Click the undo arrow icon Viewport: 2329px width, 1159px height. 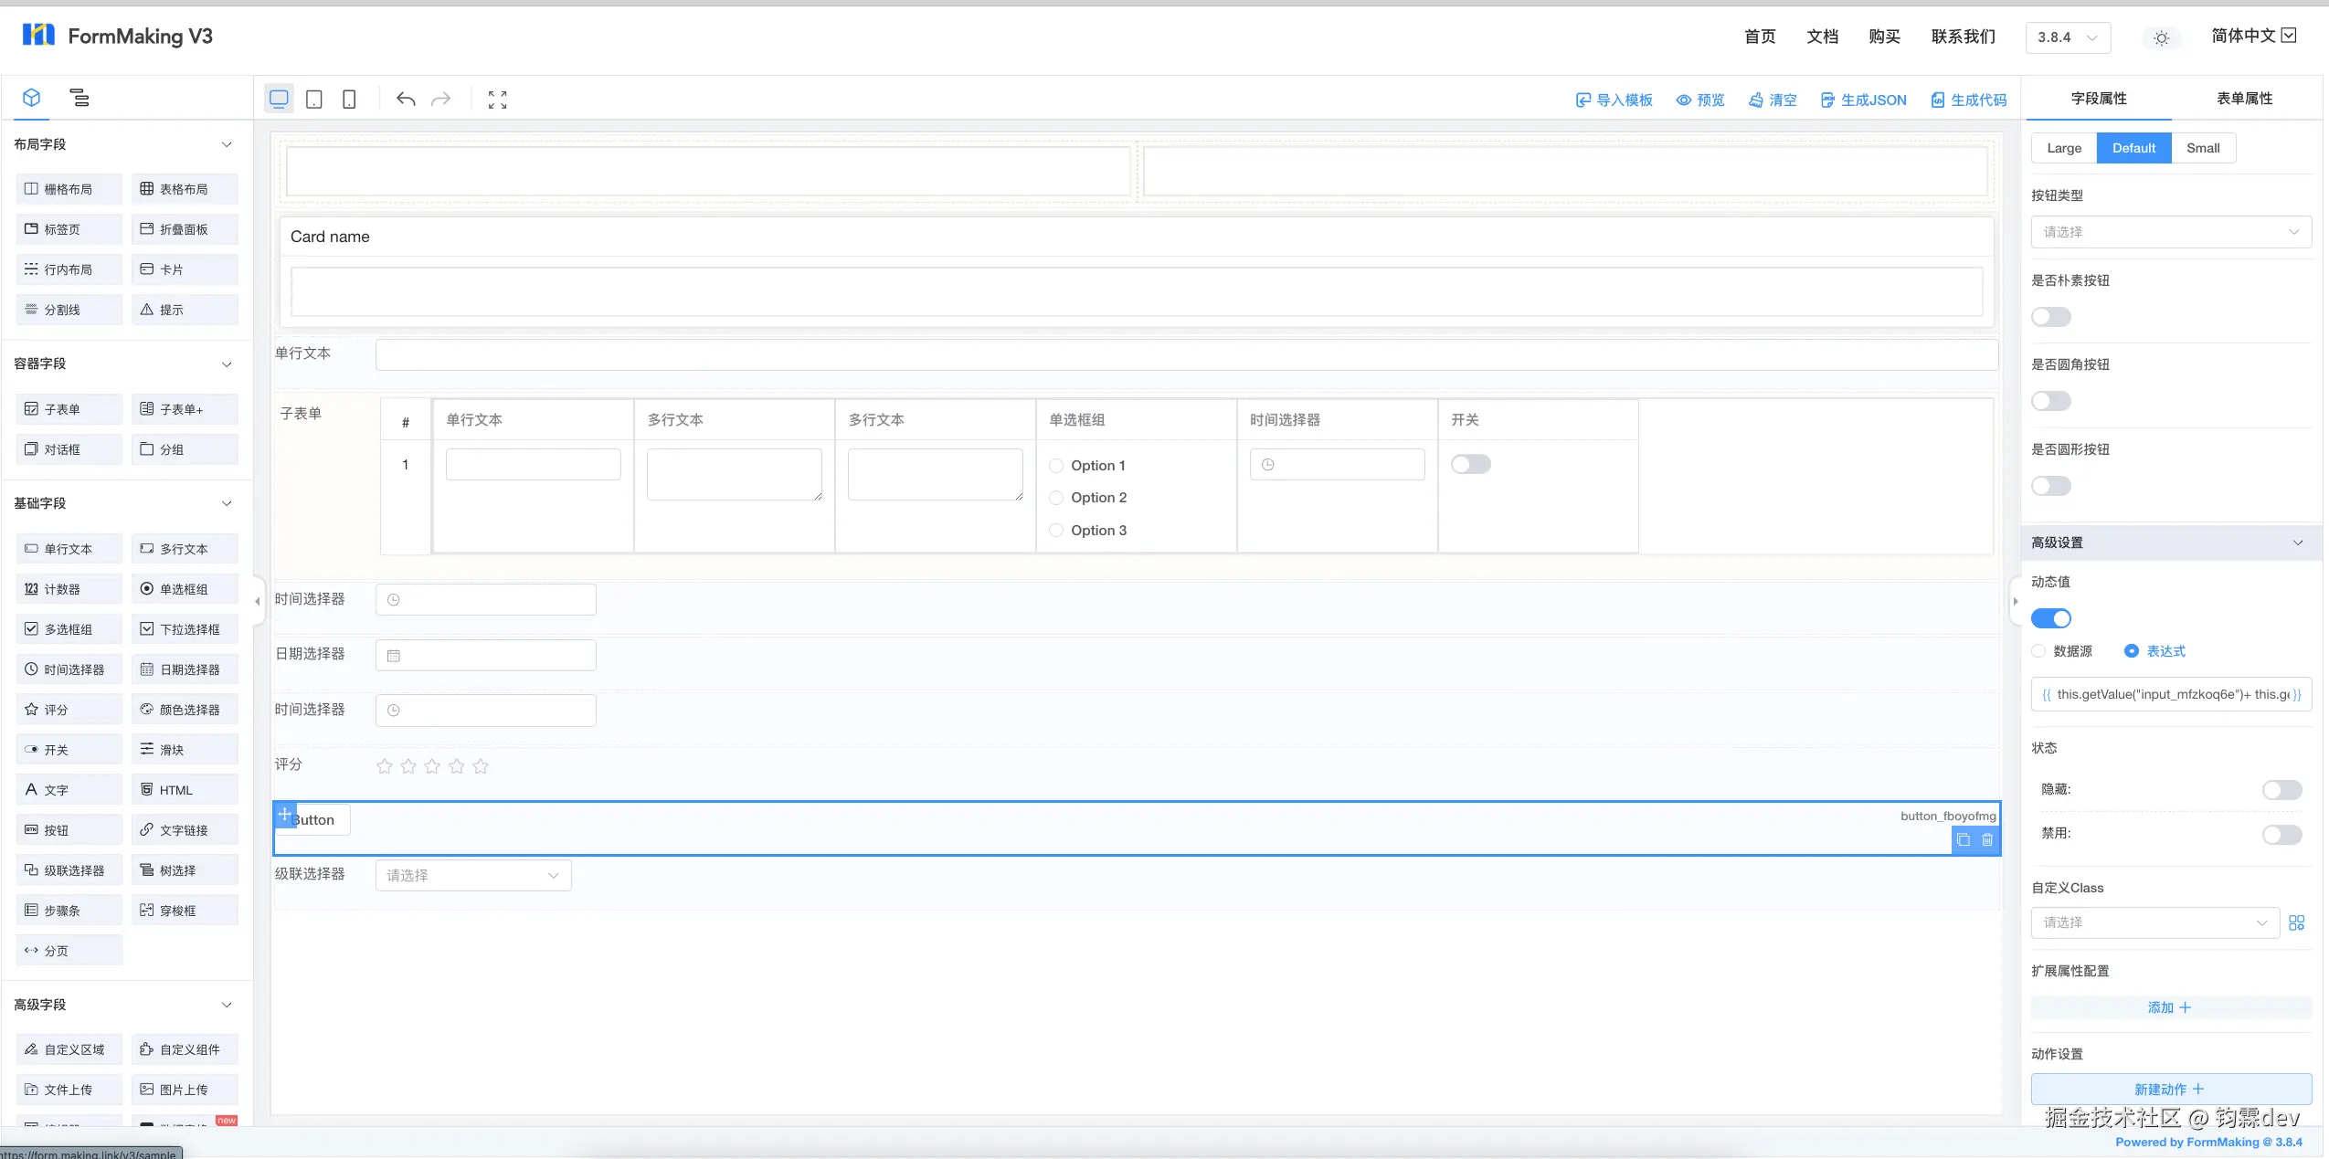406,100
